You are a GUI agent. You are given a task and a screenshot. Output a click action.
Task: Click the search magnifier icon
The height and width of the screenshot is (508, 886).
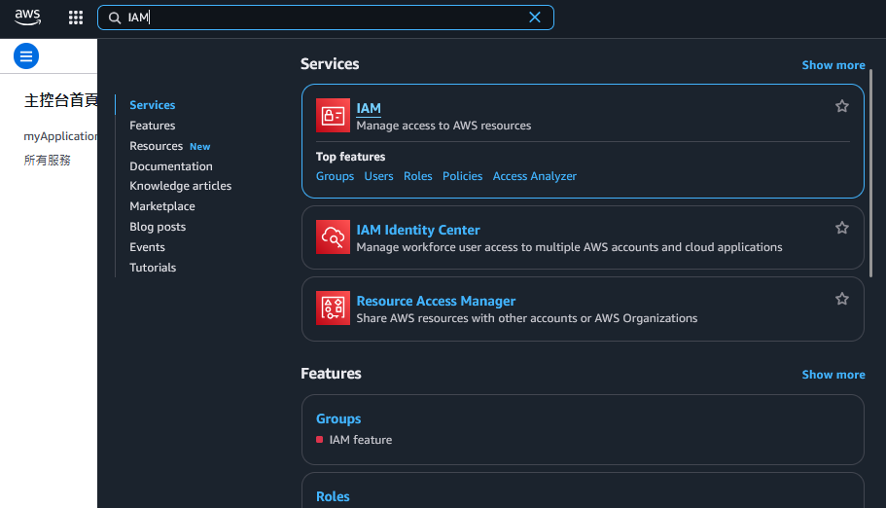click(115, 18)
